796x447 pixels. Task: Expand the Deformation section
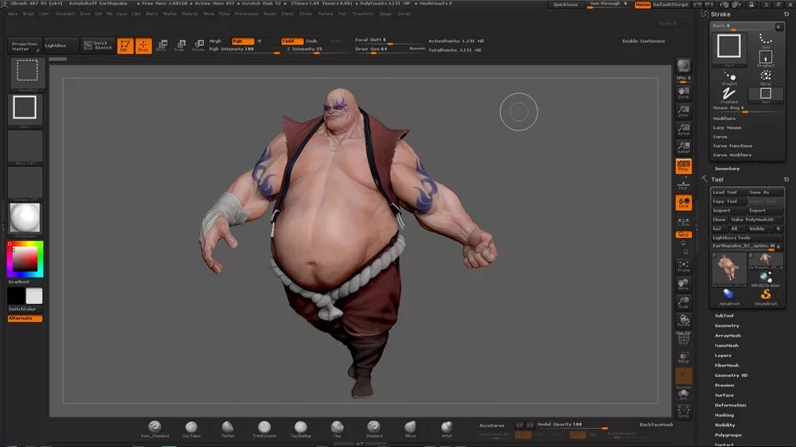click(x=731, y=405)
